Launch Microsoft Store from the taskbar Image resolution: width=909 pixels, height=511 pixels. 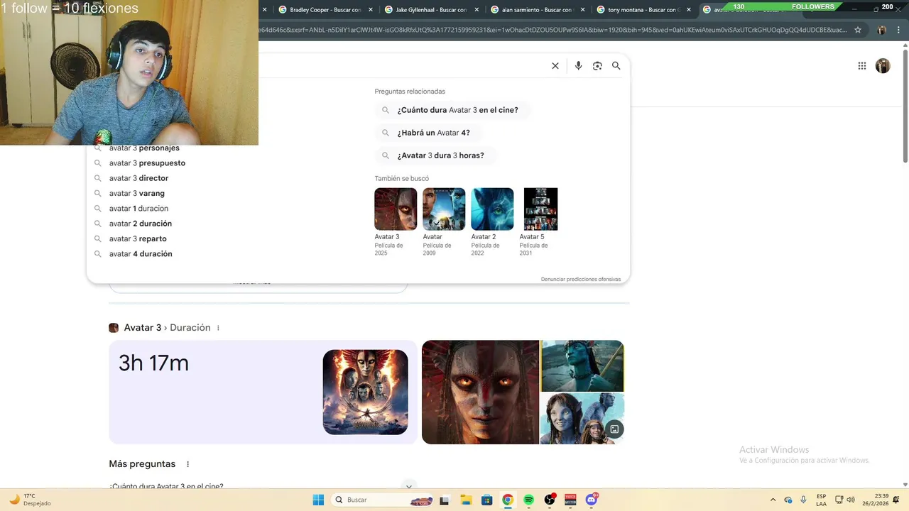pyautogui.click(x=486, y=500)
